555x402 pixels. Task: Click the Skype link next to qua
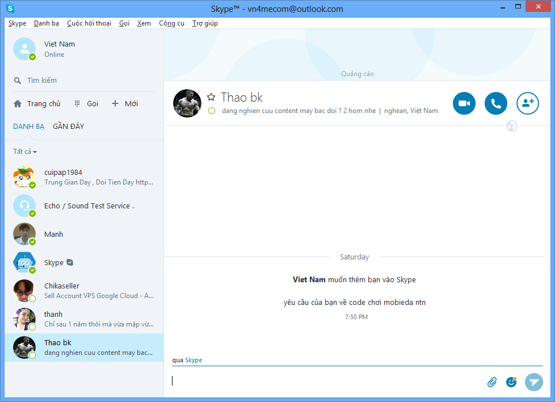pos(194,360)
